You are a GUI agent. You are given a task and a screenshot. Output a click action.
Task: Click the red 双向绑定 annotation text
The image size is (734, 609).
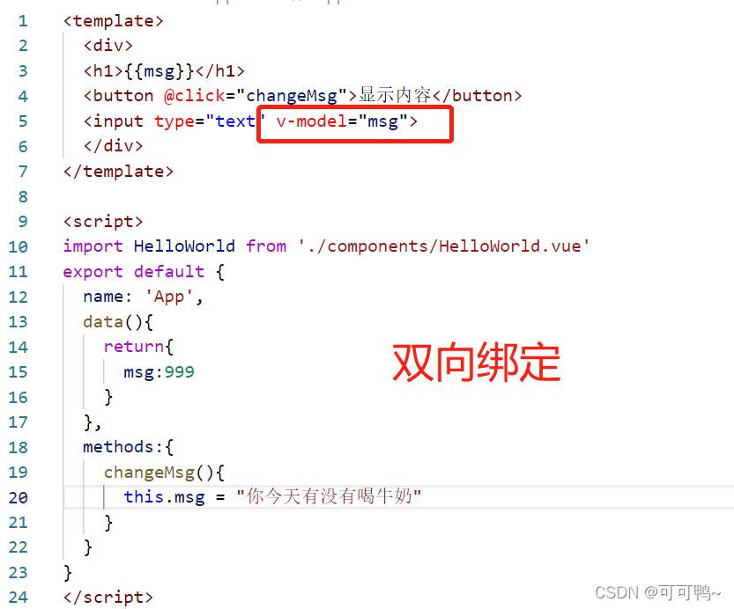pos(476,363)
